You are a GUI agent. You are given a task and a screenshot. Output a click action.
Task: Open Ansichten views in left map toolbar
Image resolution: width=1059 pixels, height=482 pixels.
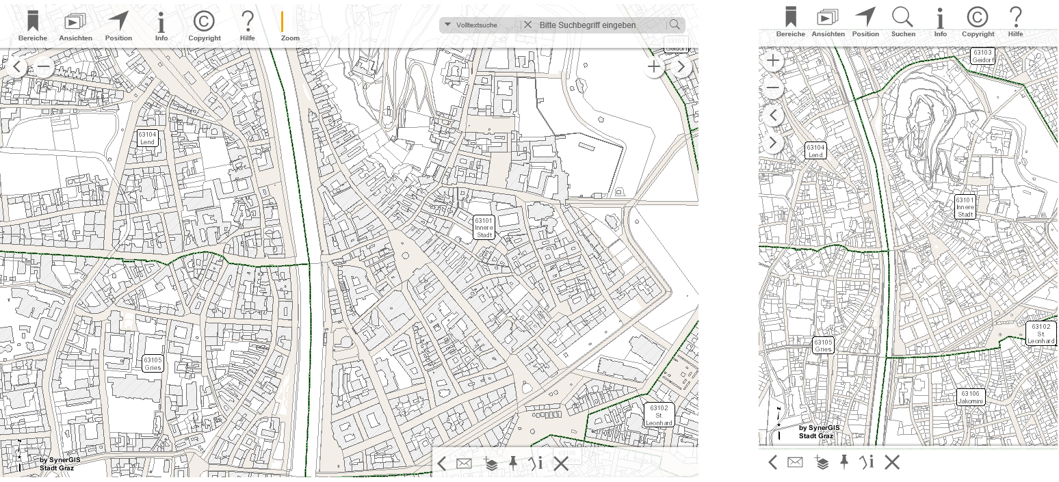point(75,26)
